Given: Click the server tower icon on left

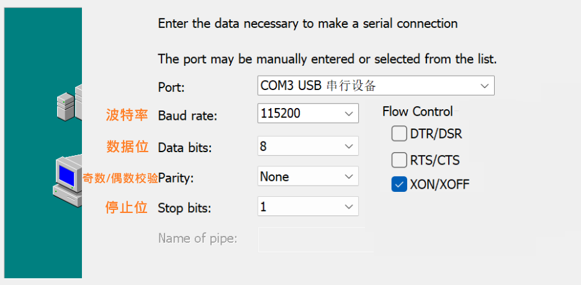Looking at the screenshot, I should [x=68, y=104].
